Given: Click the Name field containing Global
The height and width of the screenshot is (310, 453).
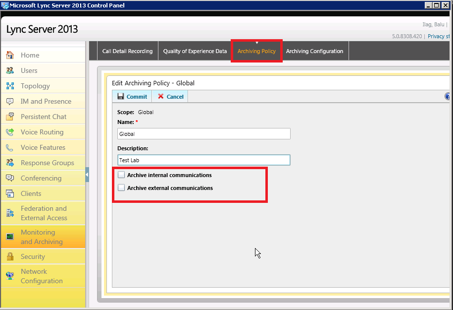Looking at the screenshot, I should [204, 134].
